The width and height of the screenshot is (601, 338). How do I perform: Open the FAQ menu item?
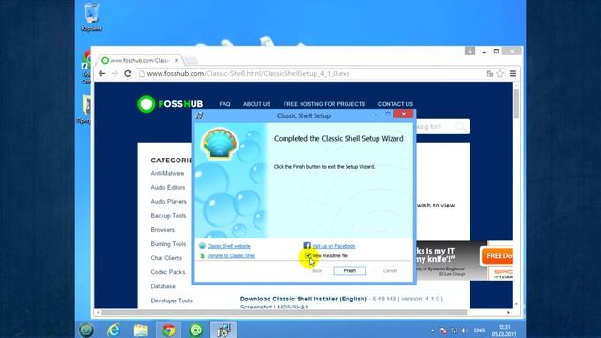tap(224, 104)
